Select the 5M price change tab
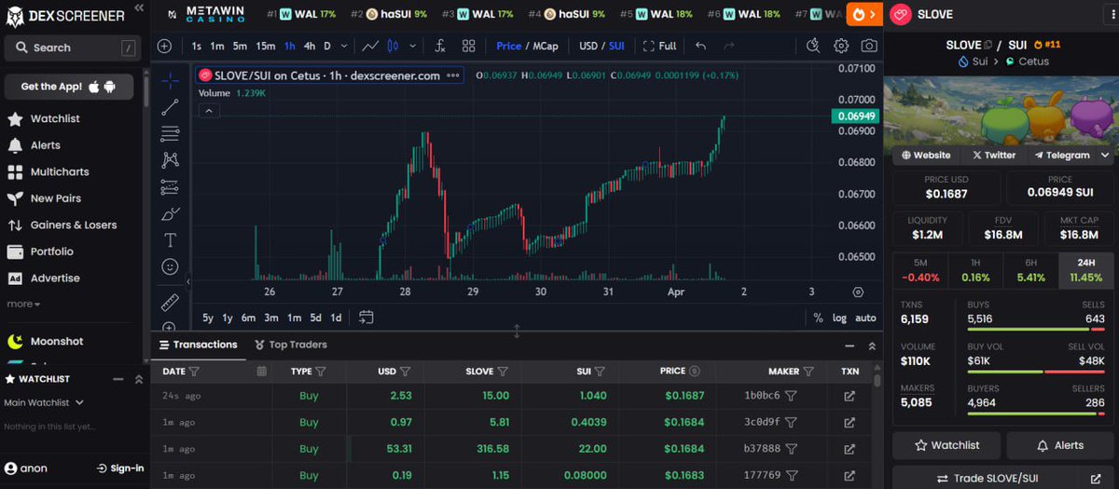 click(x=920, y=270)
